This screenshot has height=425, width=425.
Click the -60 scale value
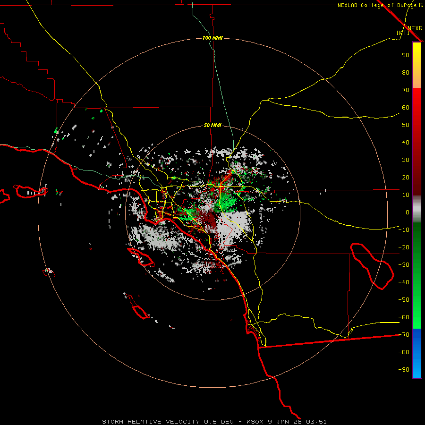click(404, 317)
